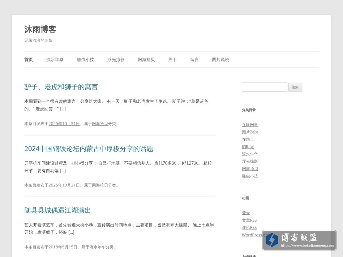
Task: Click the 流水年华 category under the 随县 post
Action: click(x=97, y=247)
